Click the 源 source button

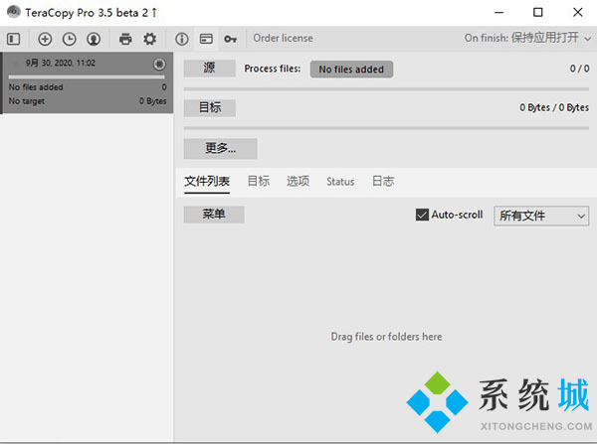pyautogui.click(x=209, y=69)
